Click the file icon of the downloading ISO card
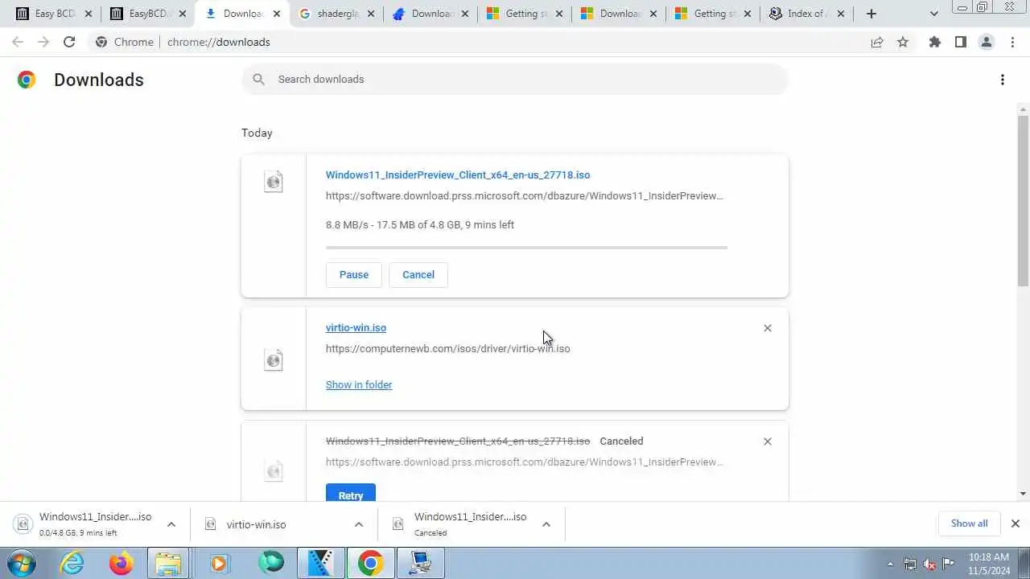 (x=274, y=182)
